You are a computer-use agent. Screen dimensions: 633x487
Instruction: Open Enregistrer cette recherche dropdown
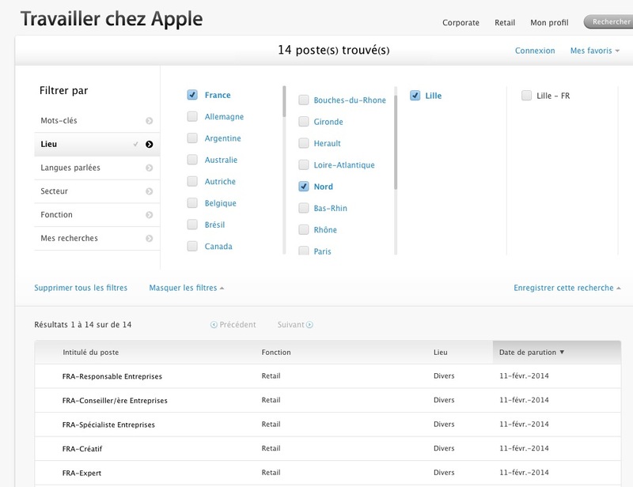567,288
